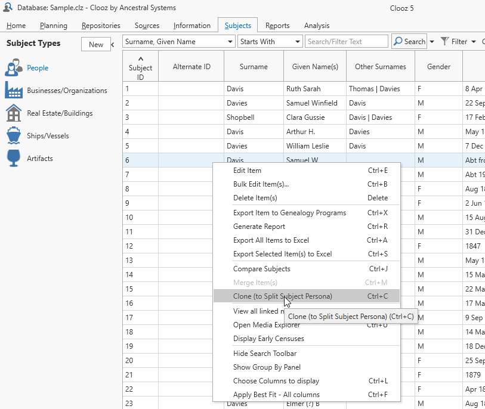Click the Filter funnel icon
Viewport: 485px width, 409px height.
click(444, 42)
